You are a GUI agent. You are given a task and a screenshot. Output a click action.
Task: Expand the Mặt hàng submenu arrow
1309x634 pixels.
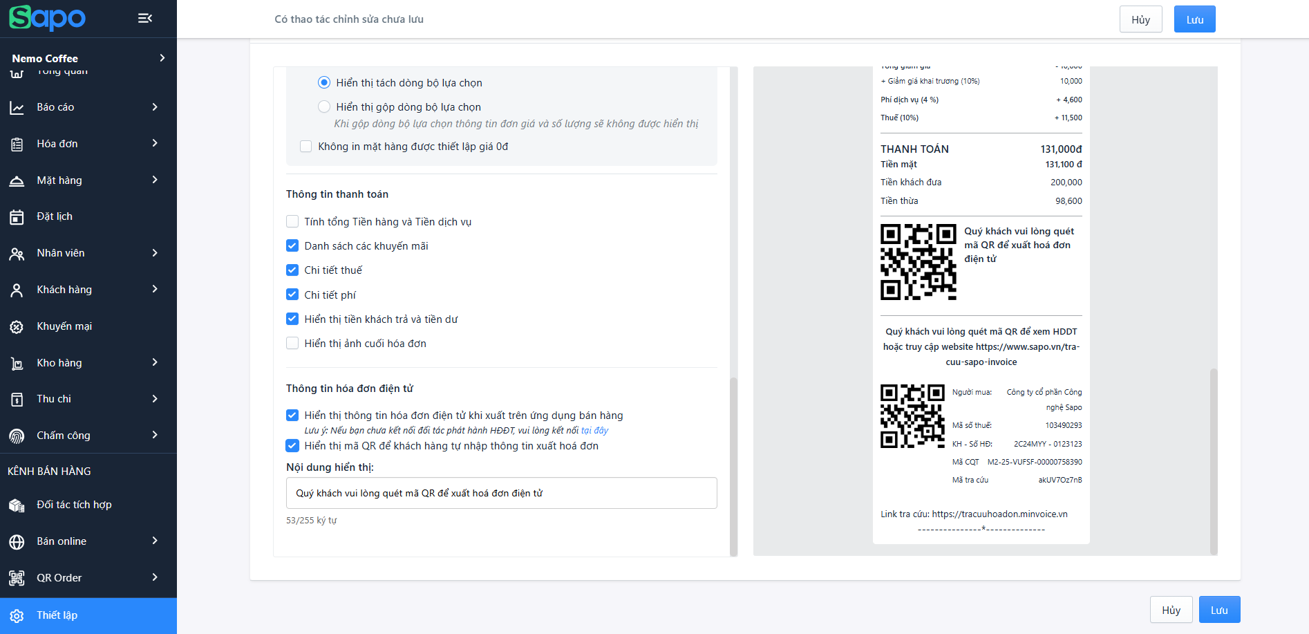tap(155, 180)
